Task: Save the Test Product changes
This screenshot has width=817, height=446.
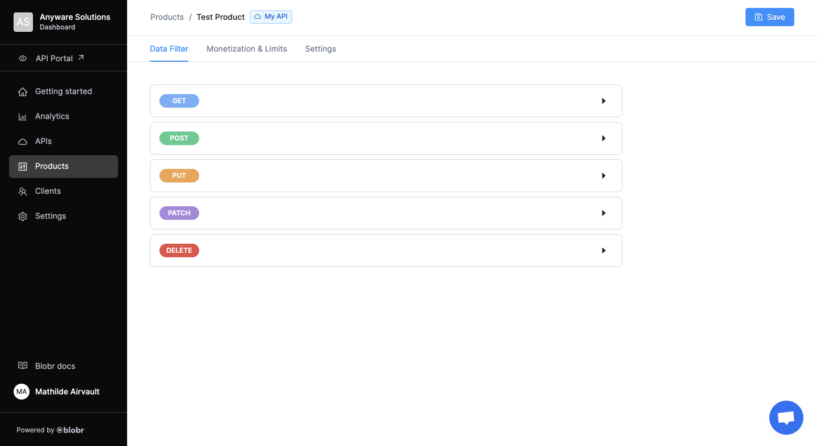Action: (x=769, y=17)
